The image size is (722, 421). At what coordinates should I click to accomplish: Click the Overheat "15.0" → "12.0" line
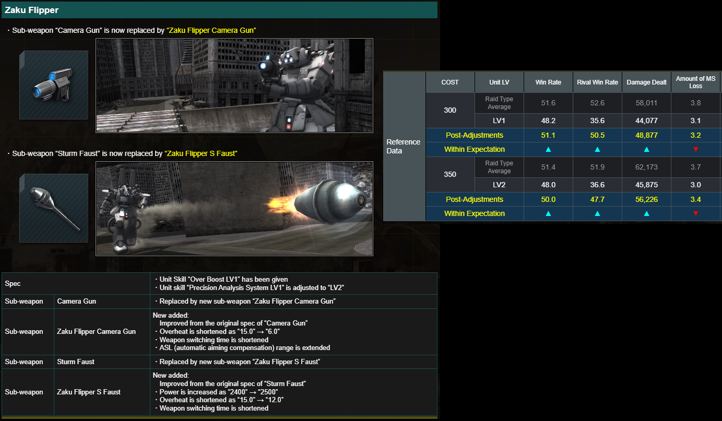point(219,400)
